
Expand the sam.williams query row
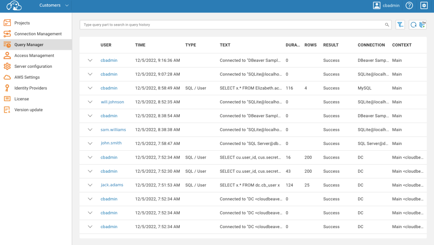[90, 129]
